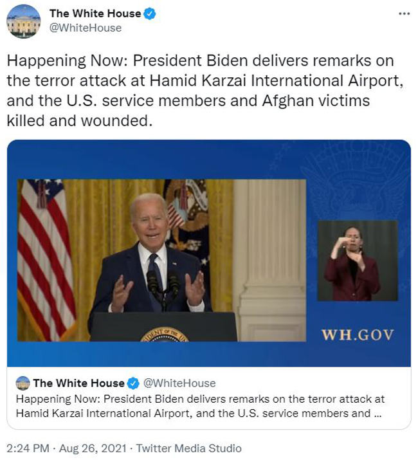
Task: Open the @WhiteHouse handle under the name
Action: pos(86,28)
